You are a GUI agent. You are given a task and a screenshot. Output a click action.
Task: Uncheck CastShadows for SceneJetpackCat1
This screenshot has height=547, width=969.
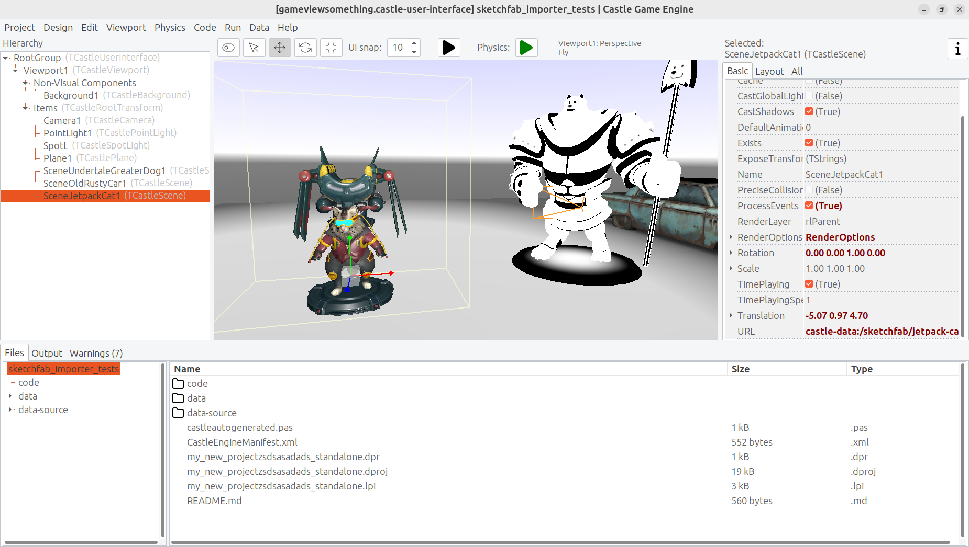(809, 111)
